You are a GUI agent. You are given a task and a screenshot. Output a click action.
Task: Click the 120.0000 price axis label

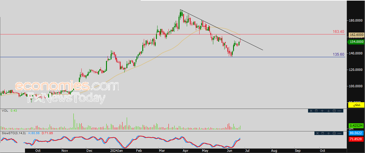(356, 70)
